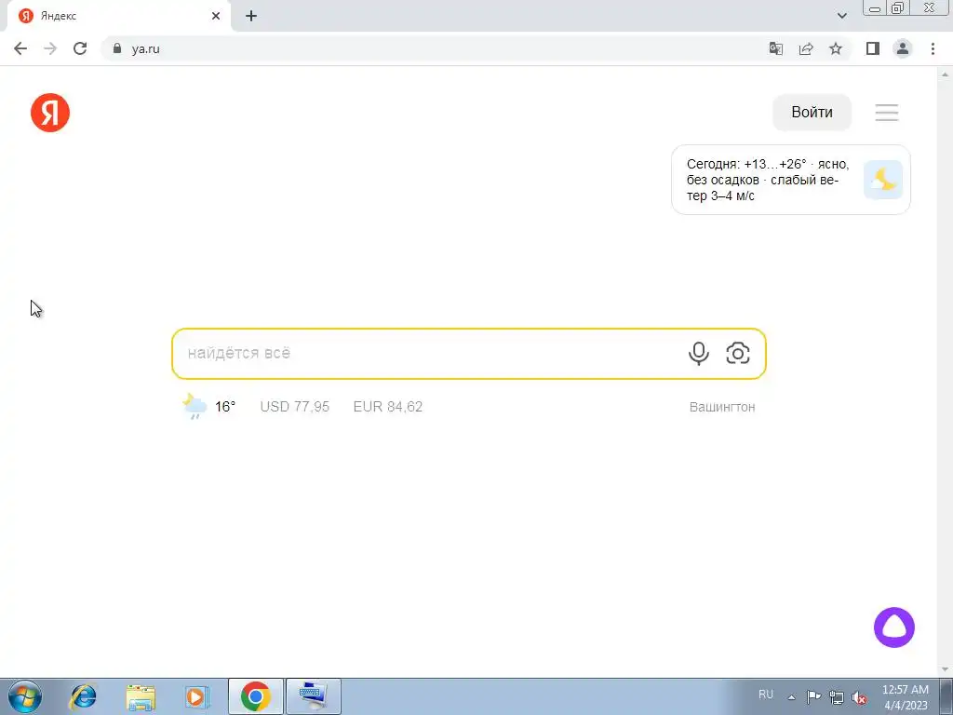Launch Internet Explorer from taskbar
Screen dimensions: 953x715
point(83,696)
